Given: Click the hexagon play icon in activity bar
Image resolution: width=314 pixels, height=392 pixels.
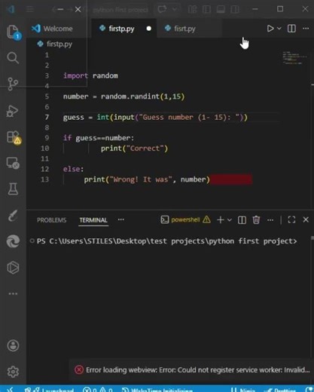Looking at the screenshot, I should (13, 268).
